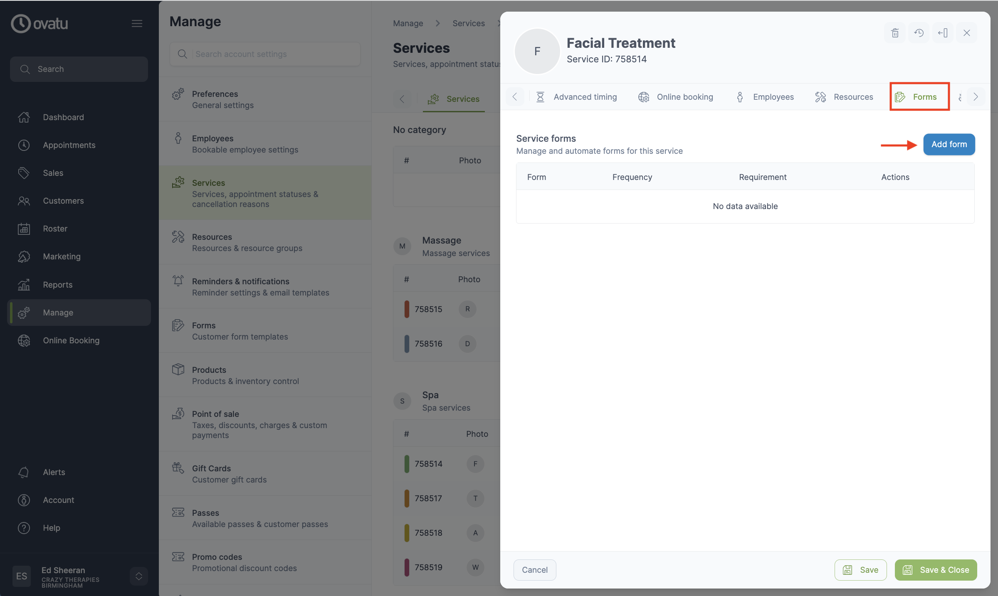The height and width of the screenshot is (596, 998).
Task: Click the collapse panel icon in modal header
Action: pos(943,32)
